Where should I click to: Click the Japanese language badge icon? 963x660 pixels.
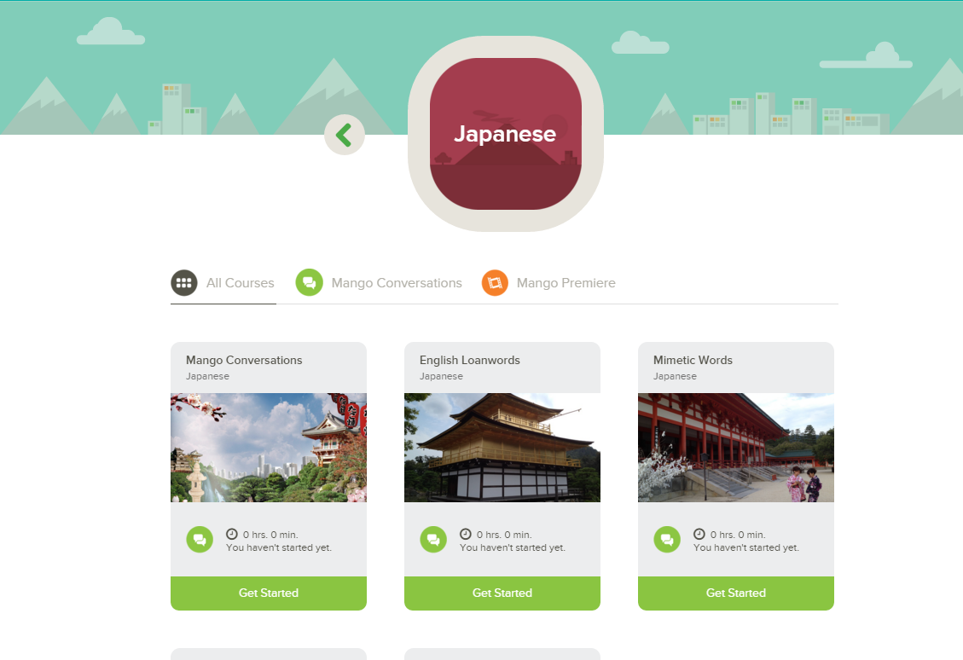click(x=505, y=134)
